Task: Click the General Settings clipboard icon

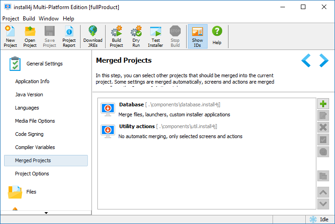Action: [x=15, y=64]
